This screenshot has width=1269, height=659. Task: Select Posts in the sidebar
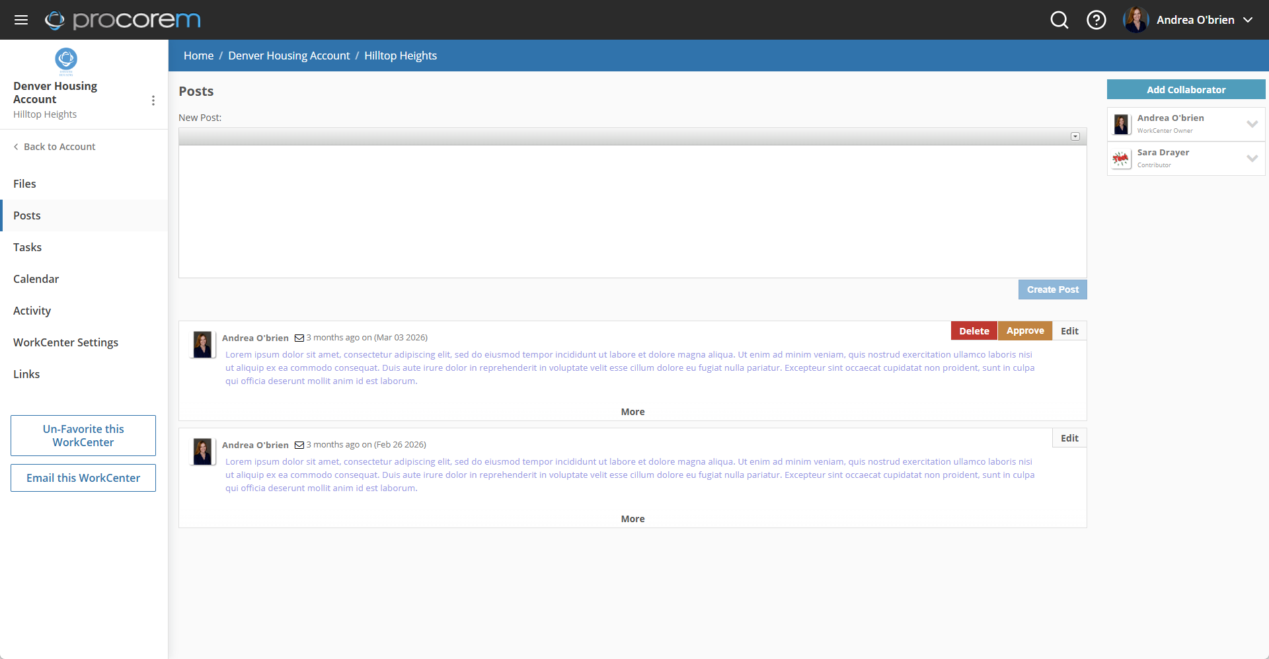coord(84,215)
